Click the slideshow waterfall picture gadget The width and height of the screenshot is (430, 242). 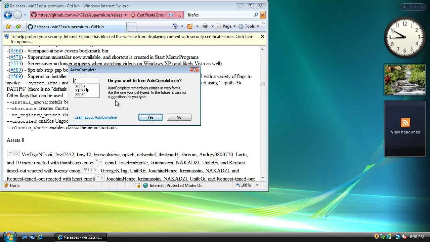[x=405, y=80]
